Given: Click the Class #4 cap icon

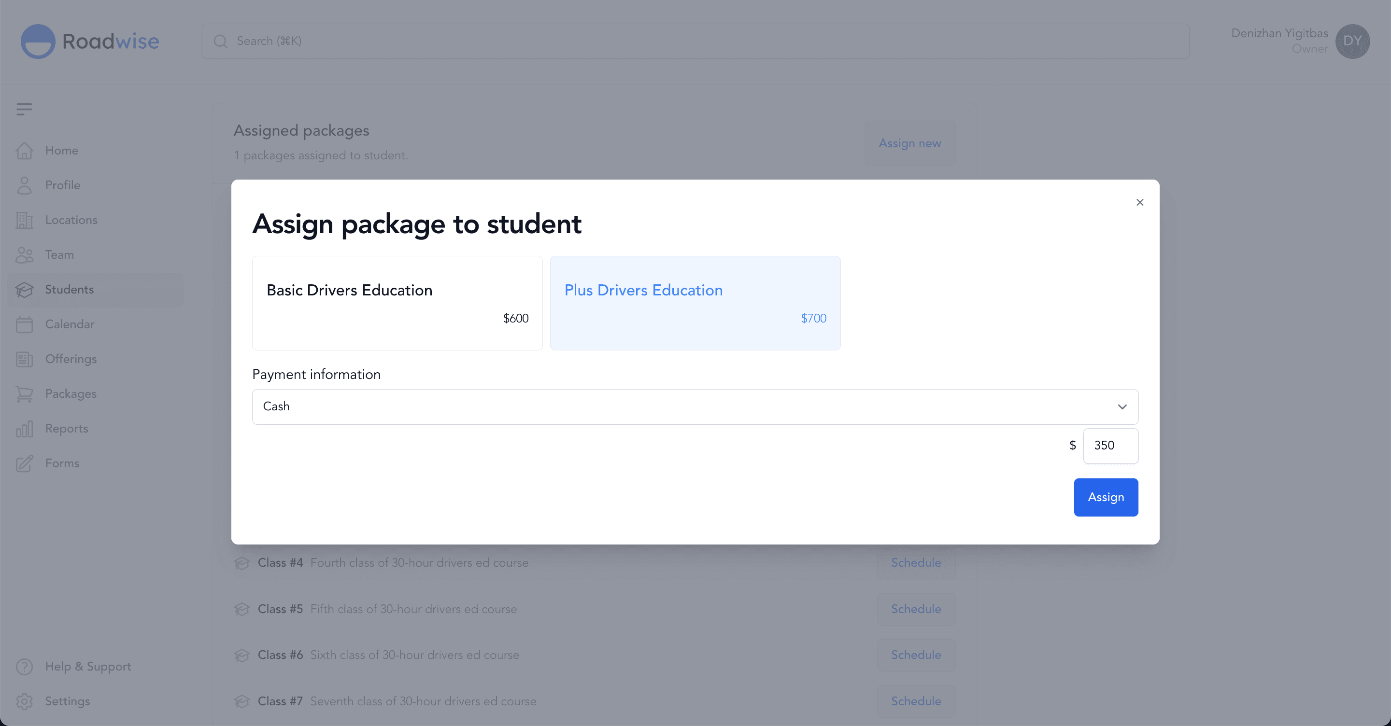Looking at the screenshot, I should pyautogui.click(x=242, y=563).
